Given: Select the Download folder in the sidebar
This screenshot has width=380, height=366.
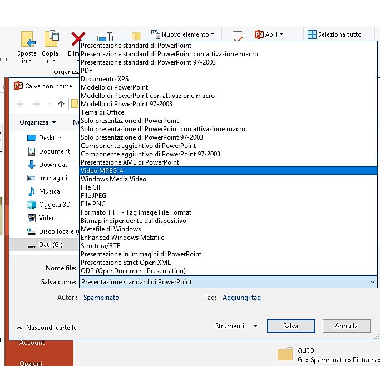Looking at the screenshot, I should pos(53,165).
